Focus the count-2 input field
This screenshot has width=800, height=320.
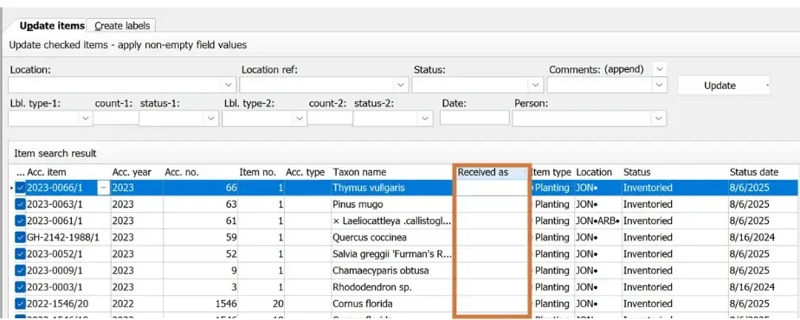click(330, 118)
